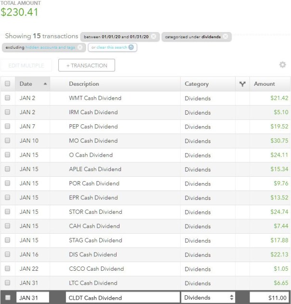Click the 'clear this search' link

pyautogui.click(x=110, y=47)
